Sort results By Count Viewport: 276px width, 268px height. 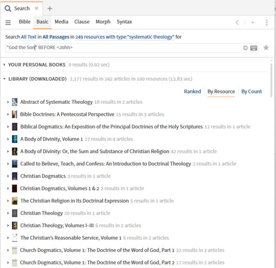[x=251, y=91]
